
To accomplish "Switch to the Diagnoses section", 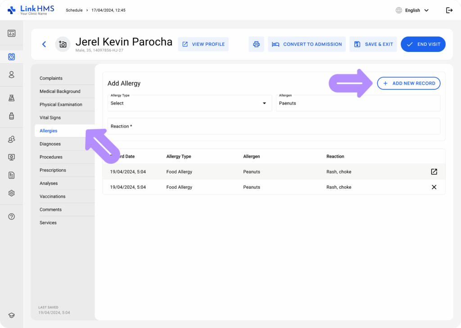I will point(50,144).
